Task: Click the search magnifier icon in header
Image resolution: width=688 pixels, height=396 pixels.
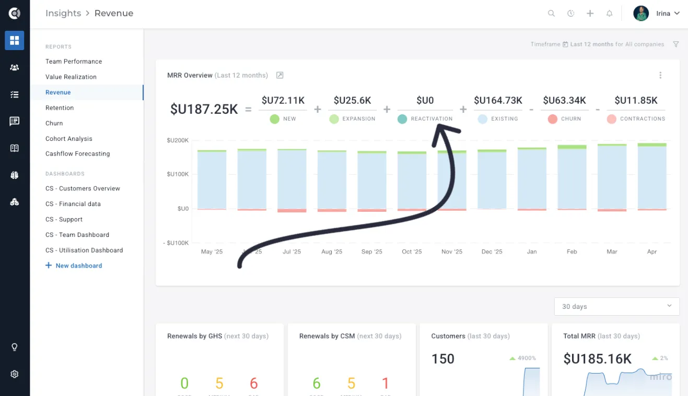Action: (551, 14)
